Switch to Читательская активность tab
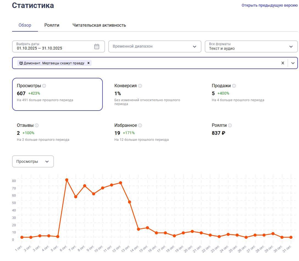The width and height of the screenshot is (299, 261). (99, 25)
